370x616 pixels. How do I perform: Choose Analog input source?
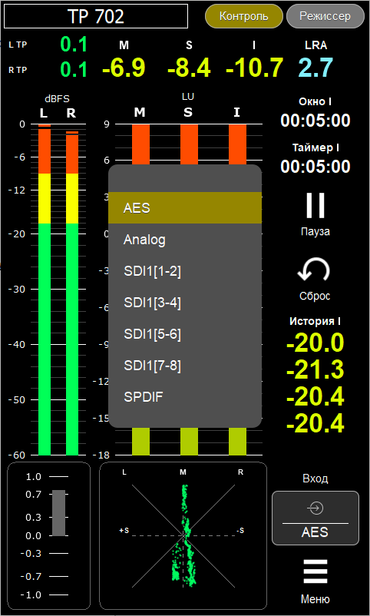click(185, 240)
